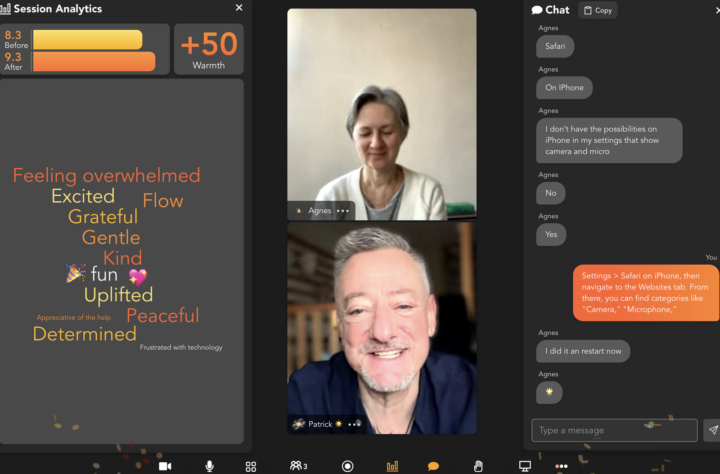Click the +50 Warmth score card
Image resolution: width=720 pixels, height=474 pixels.
209,49
